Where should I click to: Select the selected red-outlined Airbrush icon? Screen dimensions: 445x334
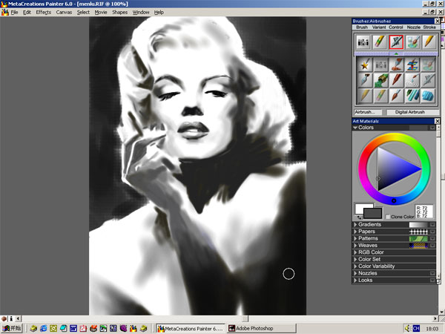[396, 42]
